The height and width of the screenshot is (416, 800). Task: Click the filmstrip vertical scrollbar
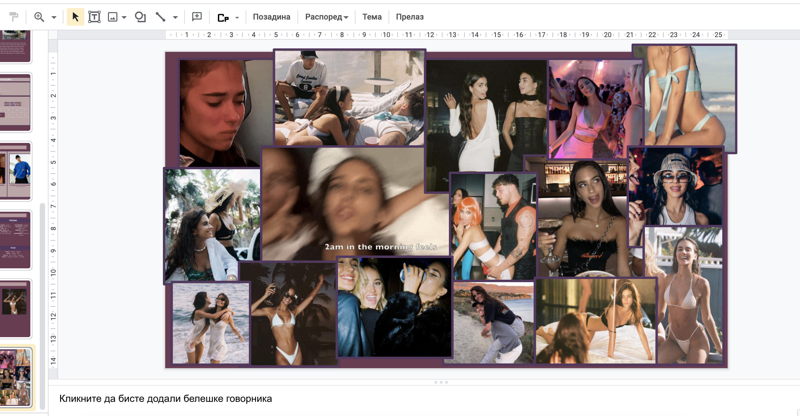tap(42, 306)
